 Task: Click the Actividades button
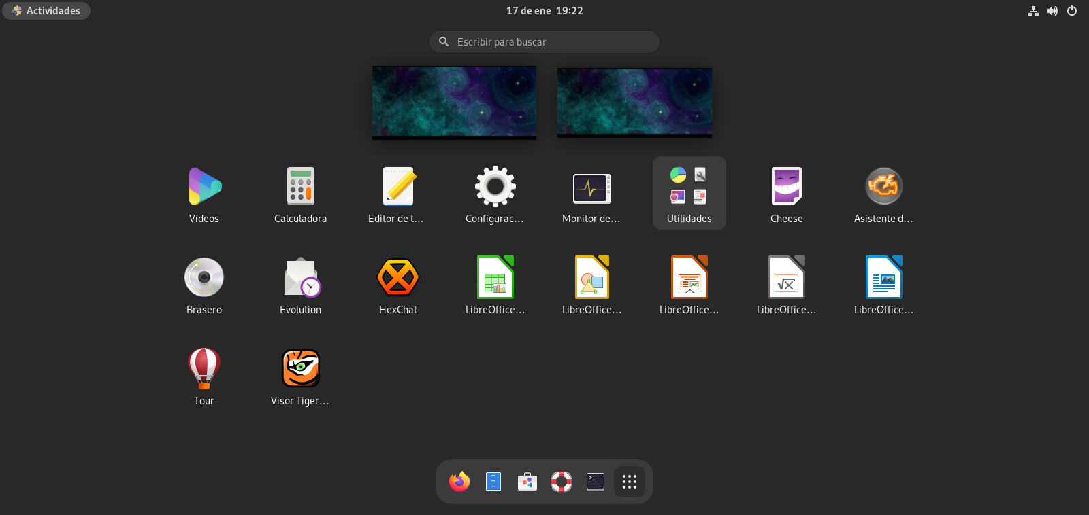click(46, 11)
